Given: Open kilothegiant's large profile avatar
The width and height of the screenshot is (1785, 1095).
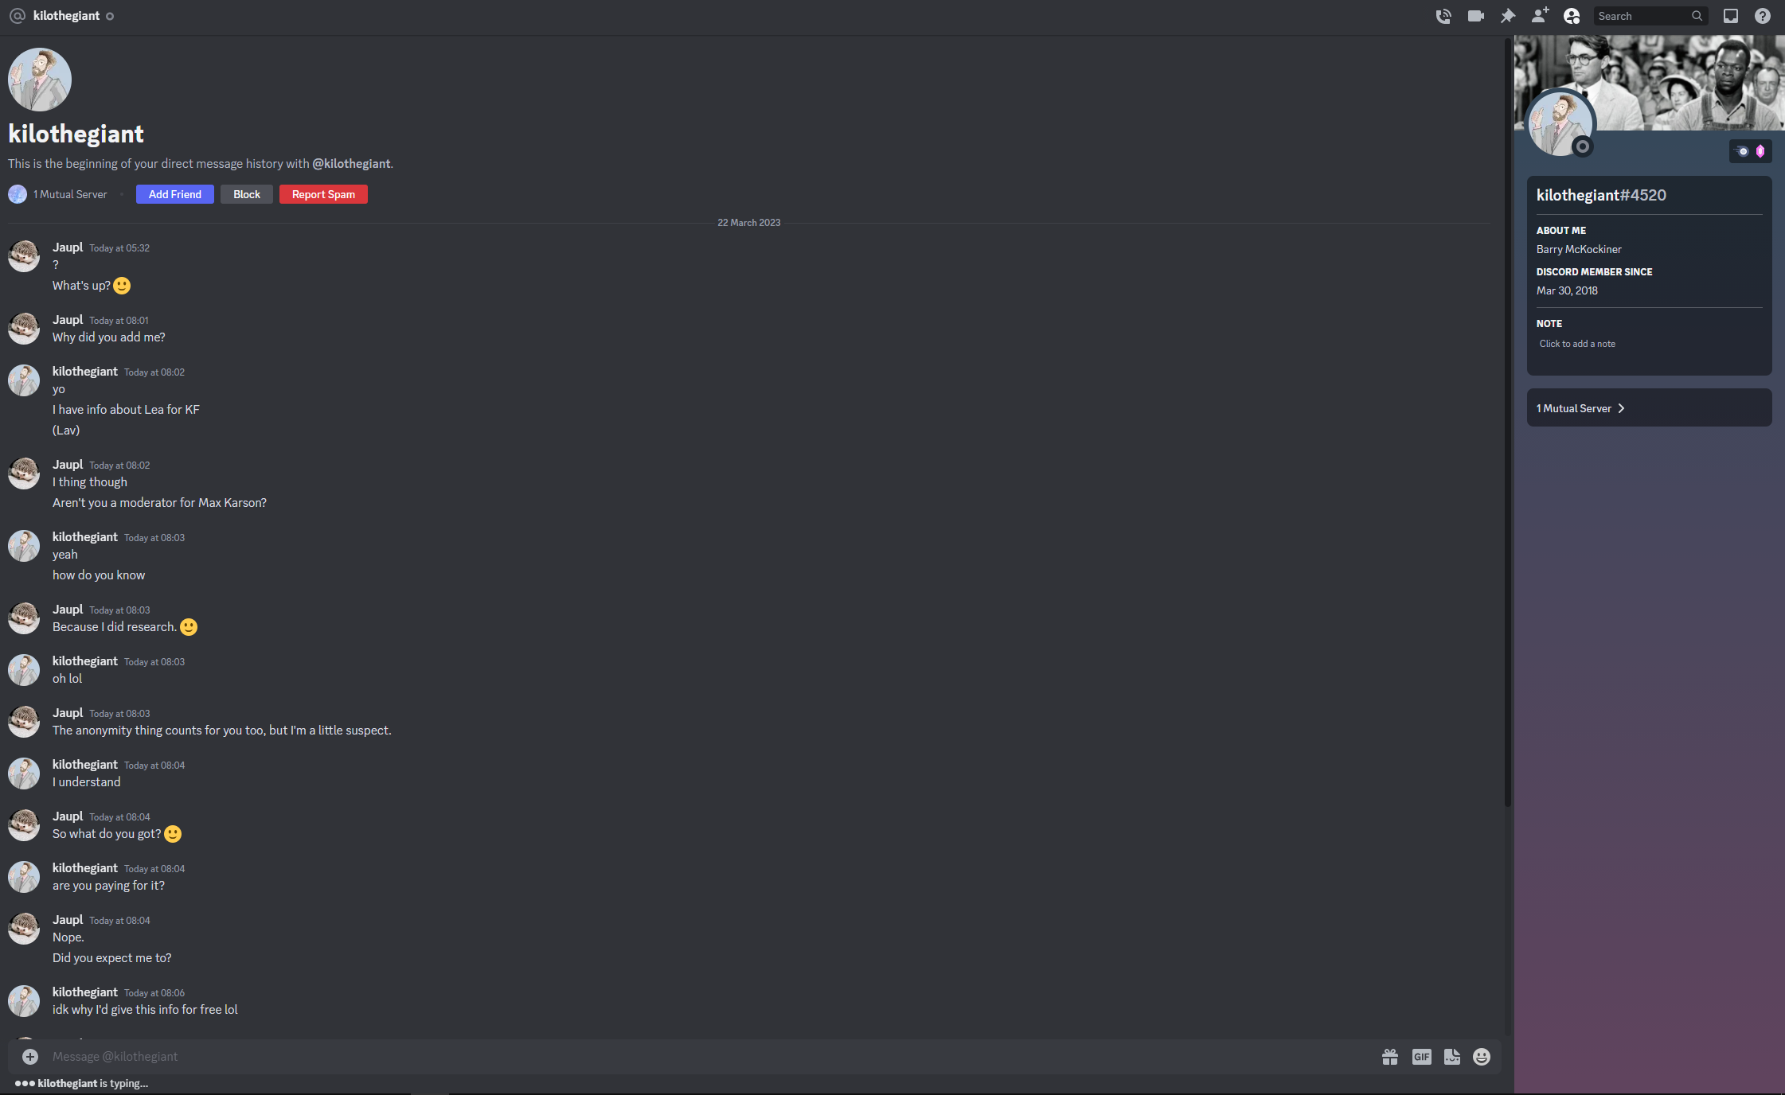Looking at the screenshot, I should click(x=1560, y=123).
